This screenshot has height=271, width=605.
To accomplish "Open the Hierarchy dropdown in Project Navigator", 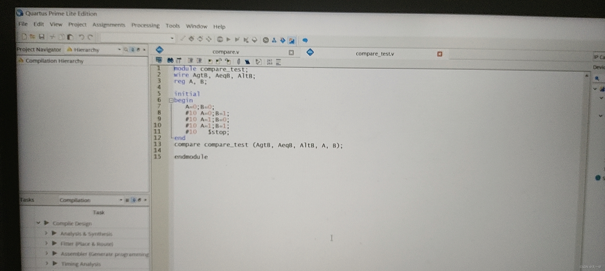I will tap(119, 50).
